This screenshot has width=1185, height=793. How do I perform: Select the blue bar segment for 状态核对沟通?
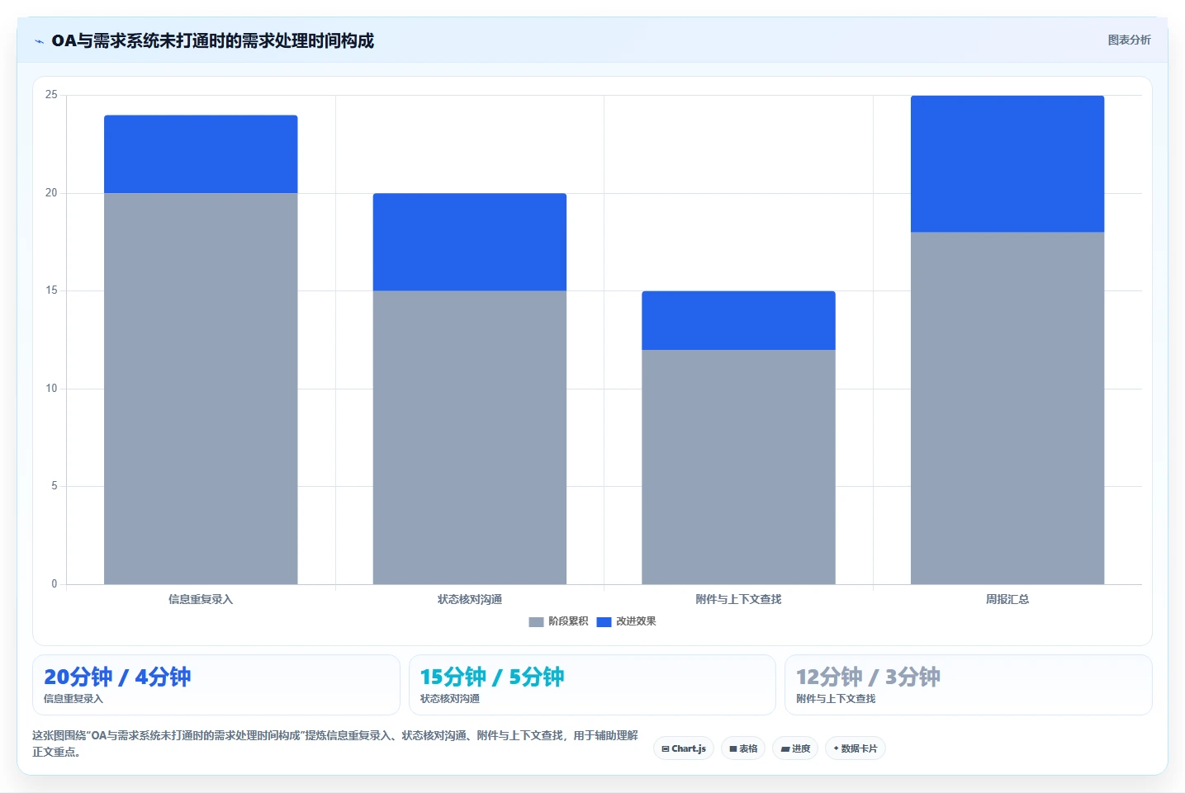coord(470,242)
